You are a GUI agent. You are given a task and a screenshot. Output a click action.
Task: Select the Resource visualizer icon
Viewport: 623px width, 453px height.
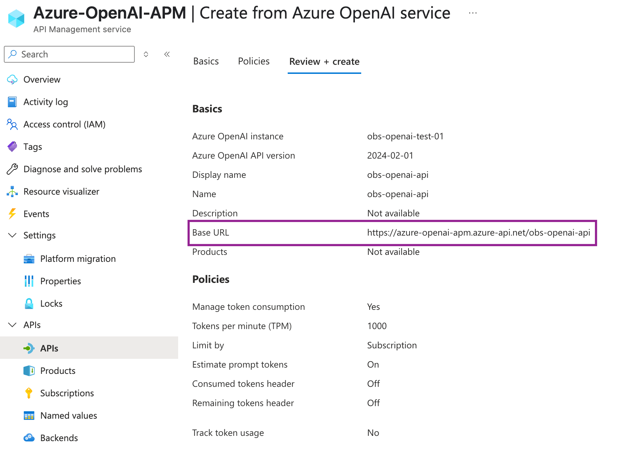(12, 191)
